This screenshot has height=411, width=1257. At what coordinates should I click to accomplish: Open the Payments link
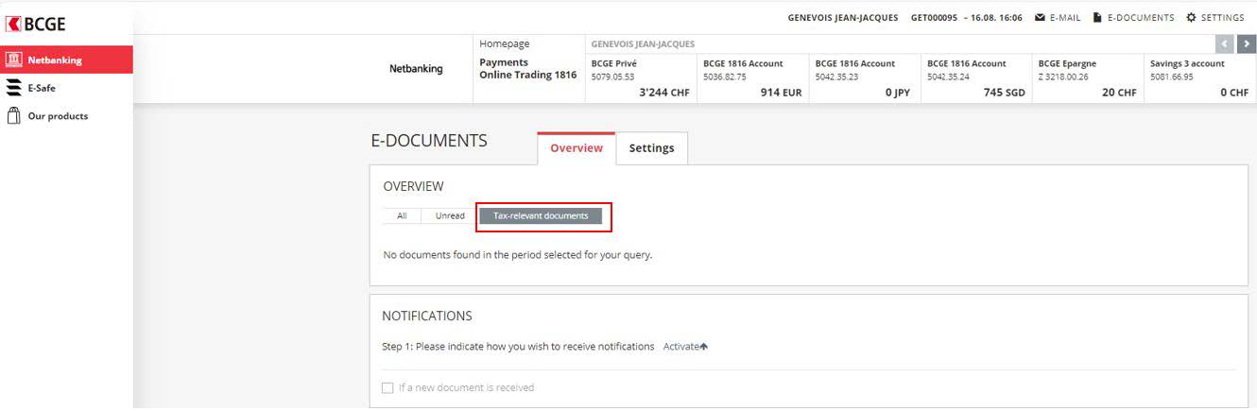click(x=504, y=62)
